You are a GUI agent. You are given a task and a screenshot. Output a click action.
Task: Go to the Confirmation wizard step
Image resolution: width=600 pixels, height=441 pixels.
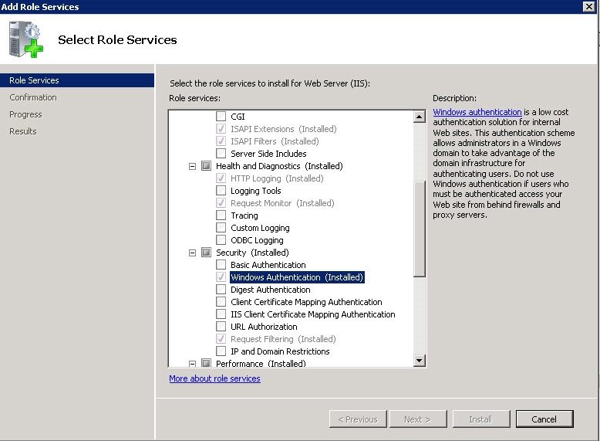[x=33, y=97]
